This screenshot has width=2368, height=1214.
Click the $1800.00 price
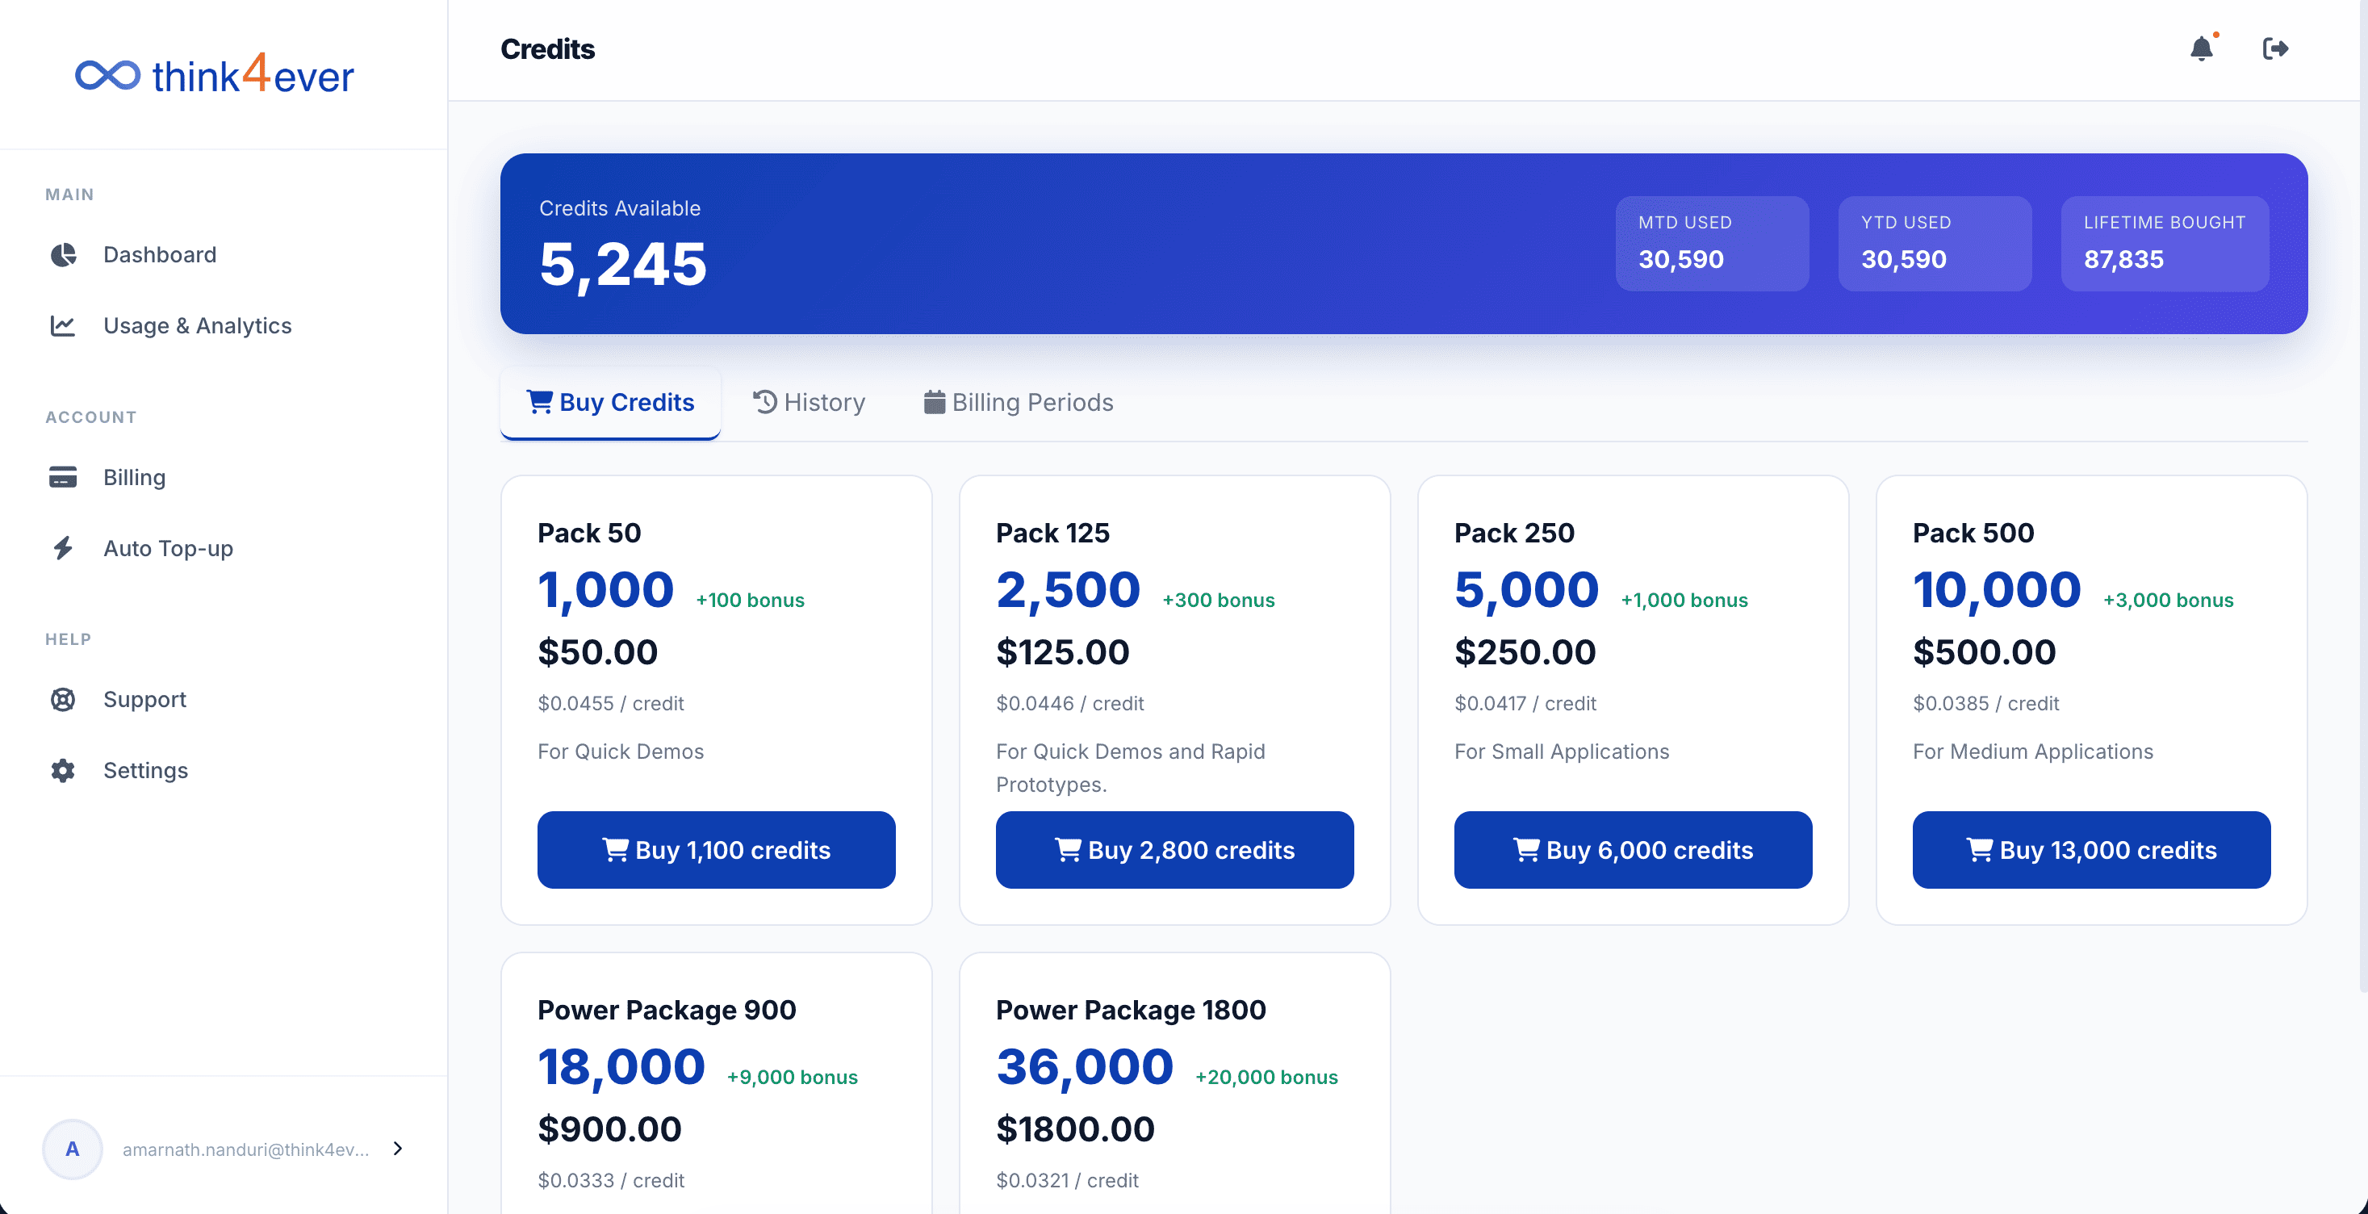coord(1076,1129)
